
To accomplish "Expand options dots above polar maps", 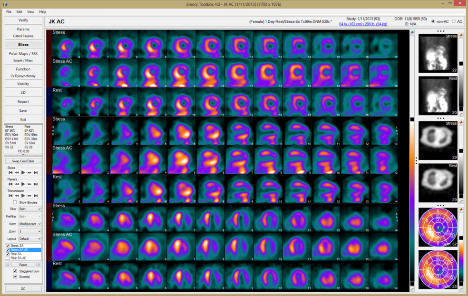I will (440, 206).
